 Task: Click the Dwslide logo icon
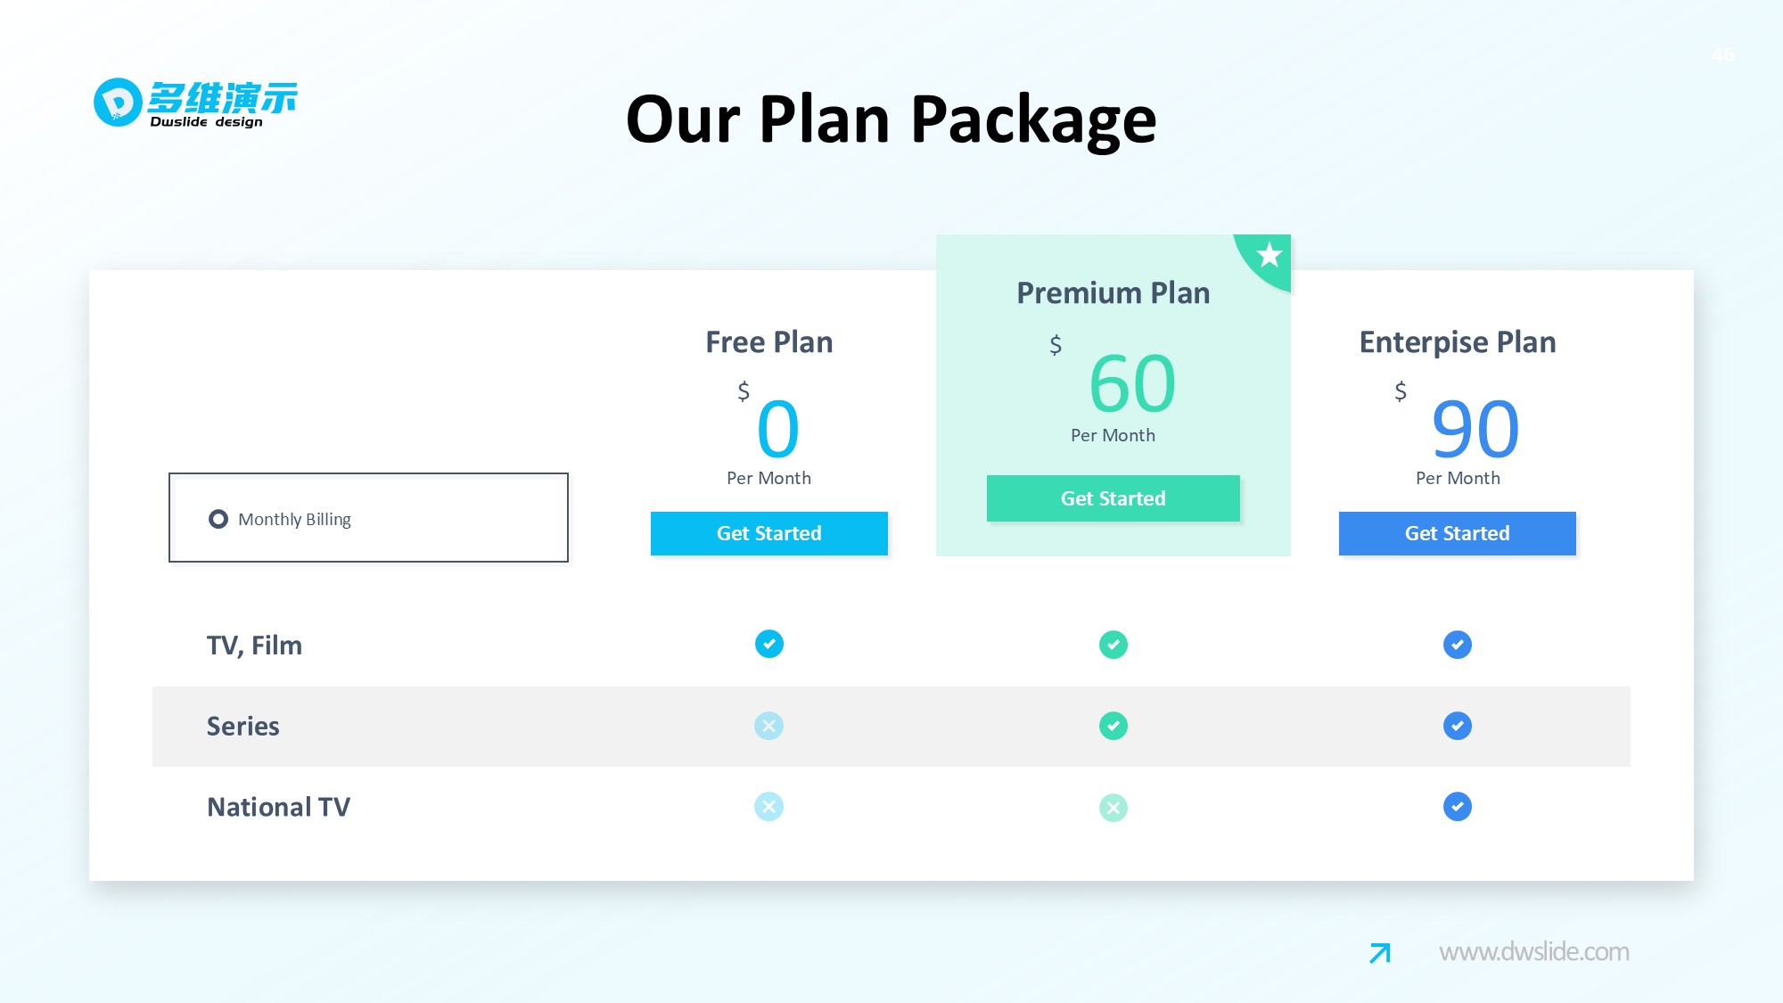pos(118,103)
